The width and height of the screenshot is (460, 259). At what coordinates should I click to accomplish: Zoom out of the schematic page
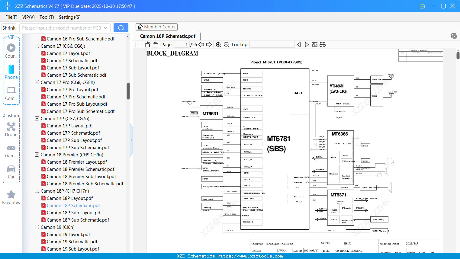(x=226, y=44)
